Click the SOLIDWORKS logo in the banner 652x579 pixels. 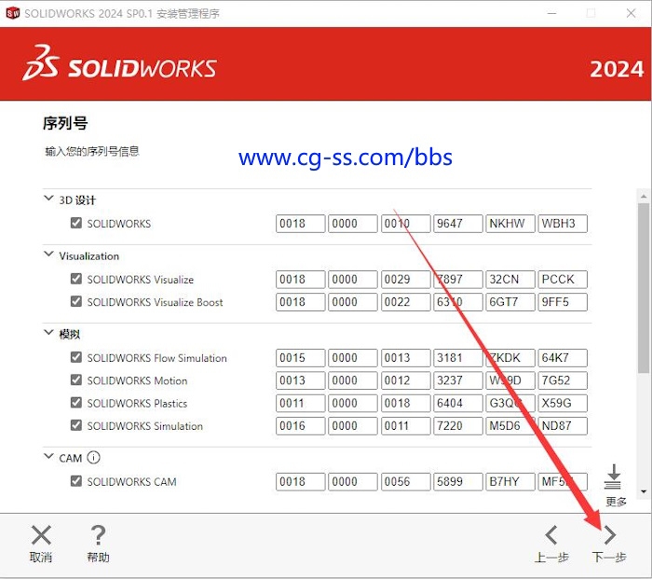[119, 68]
